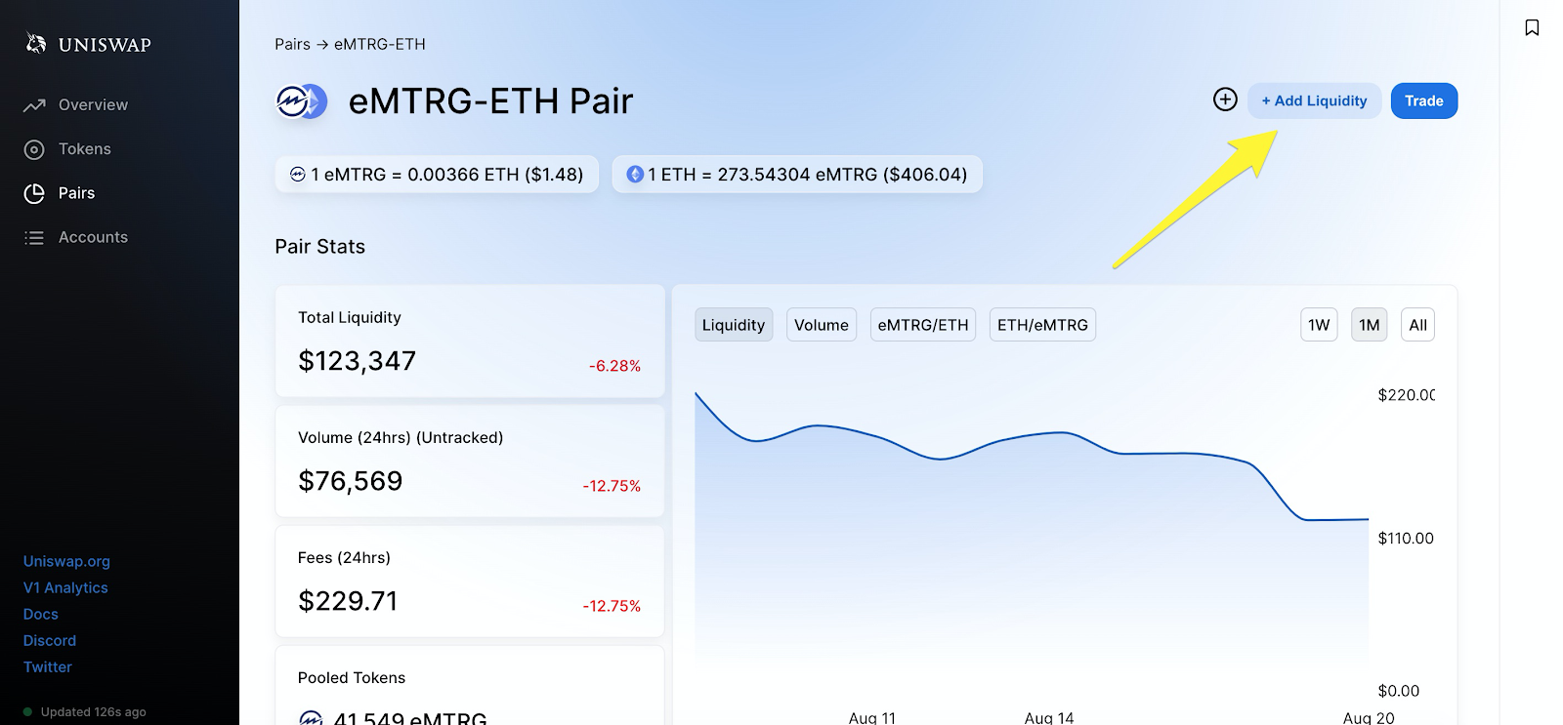Image resolution: width=1563 pixels, height=725 pixels.
Task: Show the ETH/eMTRG rate chart
Action: (1042, 325)
